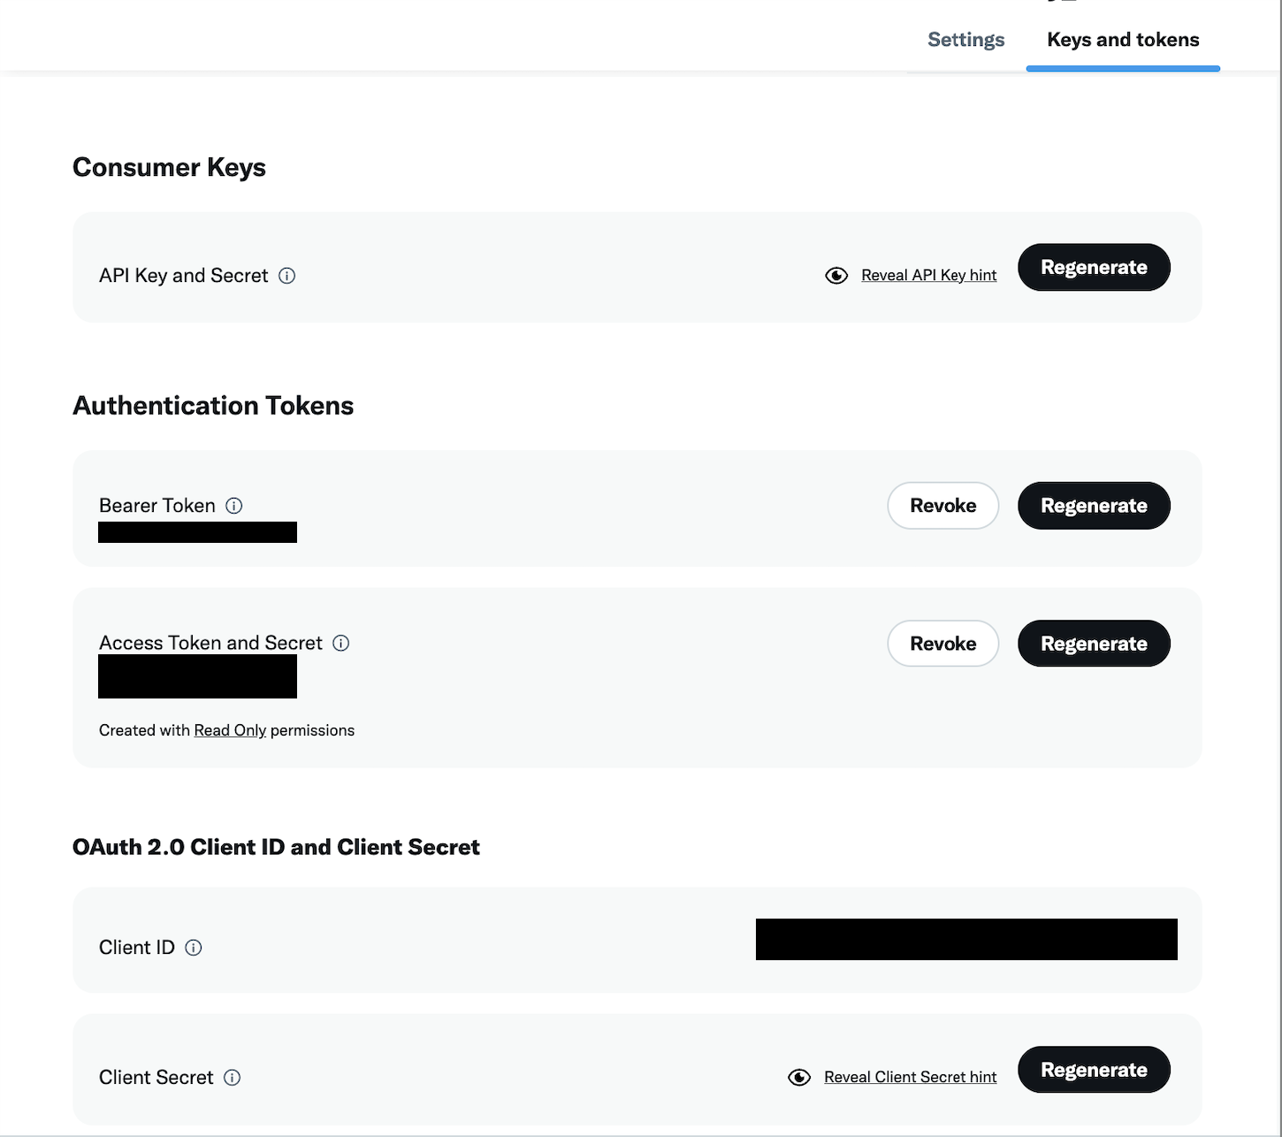
Task: Select the Keys and tokens tab
Action: point(1123,40)
